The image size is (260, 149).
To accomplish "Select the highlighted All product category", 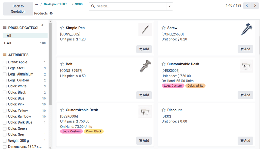I will 9,36.
